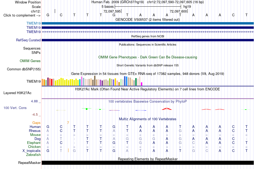Open 'Multiz Alignments of 100 Vertebrates' title
This screenshot has height=169, width=254.
click(148, 119)
